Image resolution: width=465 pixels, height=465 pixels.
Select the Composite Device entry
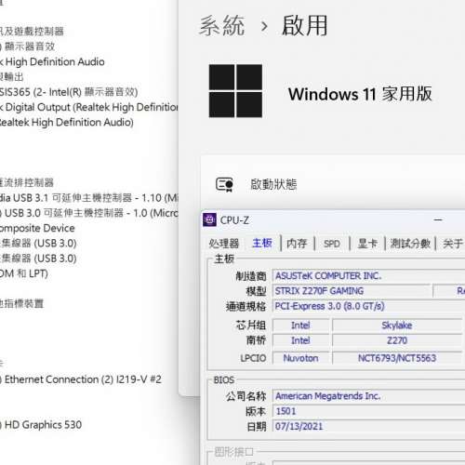click(37, 228)
